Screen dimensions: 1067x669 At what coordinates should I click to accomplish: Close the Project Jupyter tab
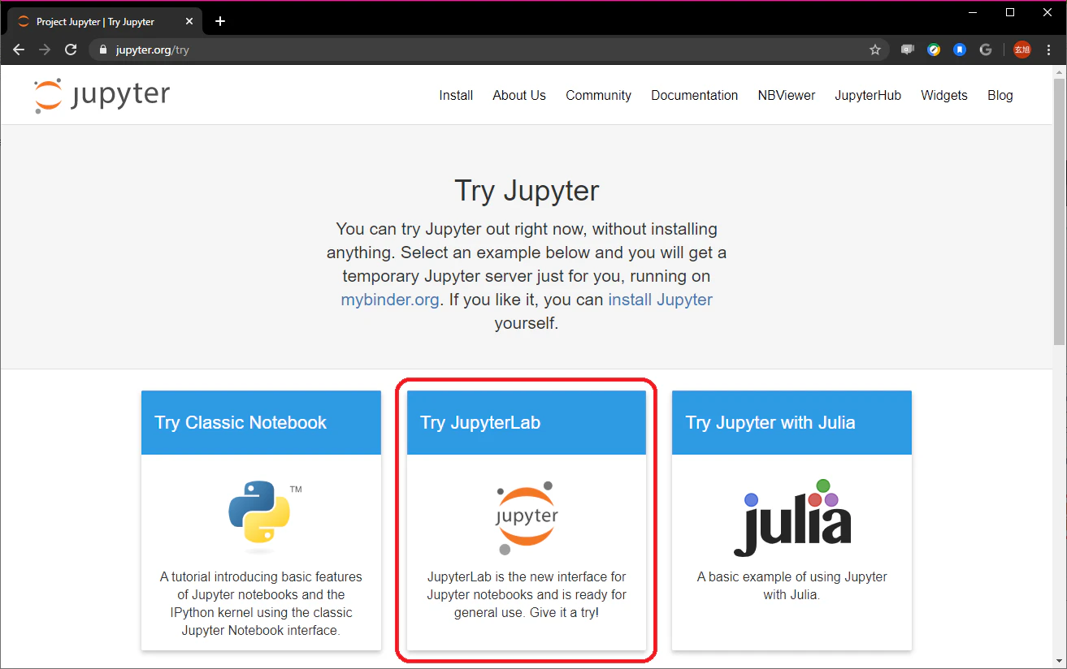click(x=189, y=22)
